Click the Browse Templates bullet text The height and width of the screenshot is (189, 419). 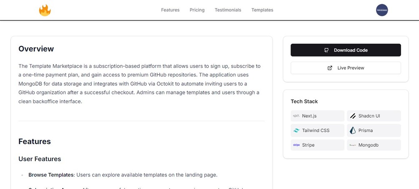pyautogui.click(x=123, y=175)
